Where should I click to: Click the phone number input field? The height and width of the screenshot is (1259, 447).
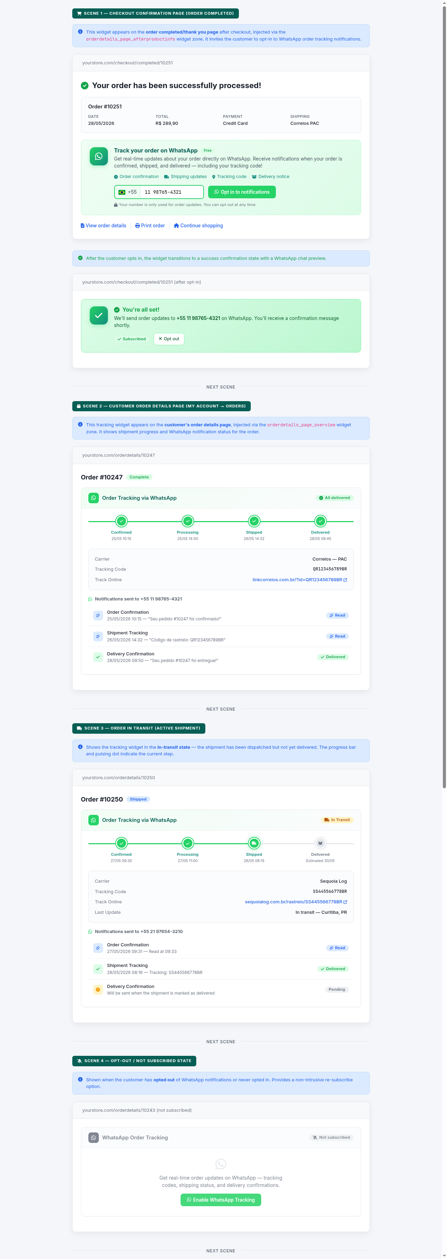coord(171,192)
